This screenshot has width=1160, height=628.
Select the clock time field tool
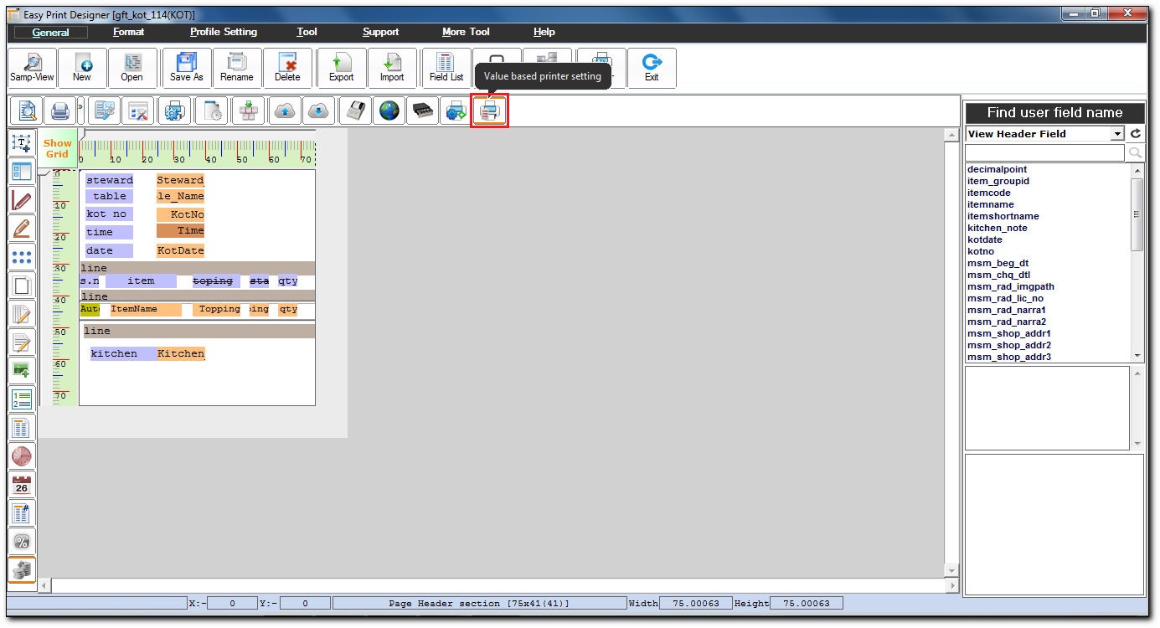click(x=22, y=456)
